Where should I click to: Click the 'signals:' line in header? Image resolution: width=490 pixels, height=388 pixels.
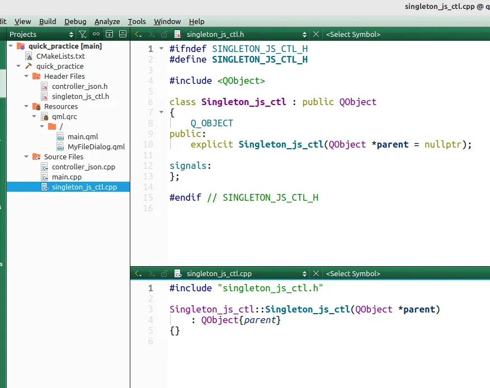click(x=190, y=165)
